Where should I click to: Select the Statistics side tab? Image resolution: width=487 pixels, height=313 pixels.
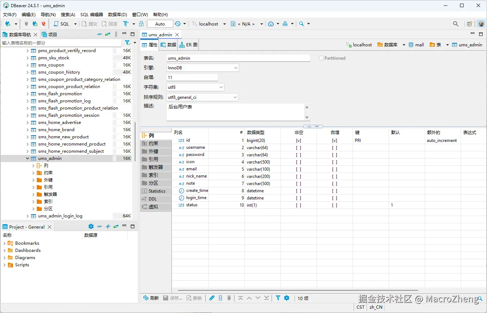[156, 191]
